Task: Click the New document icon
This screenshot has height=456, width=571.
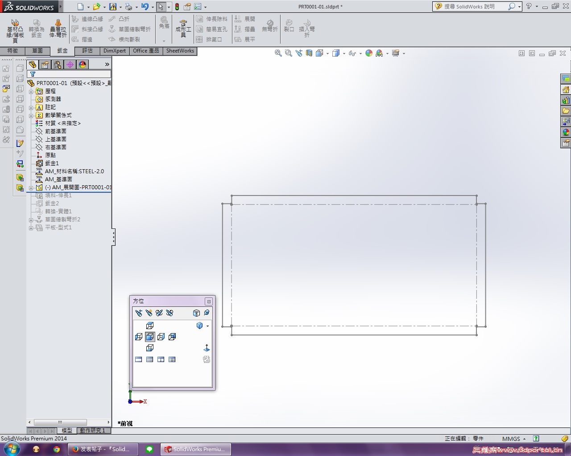Action: 80,7
